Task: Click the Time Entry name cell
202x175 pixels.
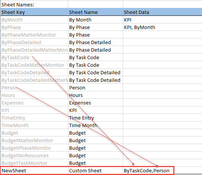Action: click(96, 118)
